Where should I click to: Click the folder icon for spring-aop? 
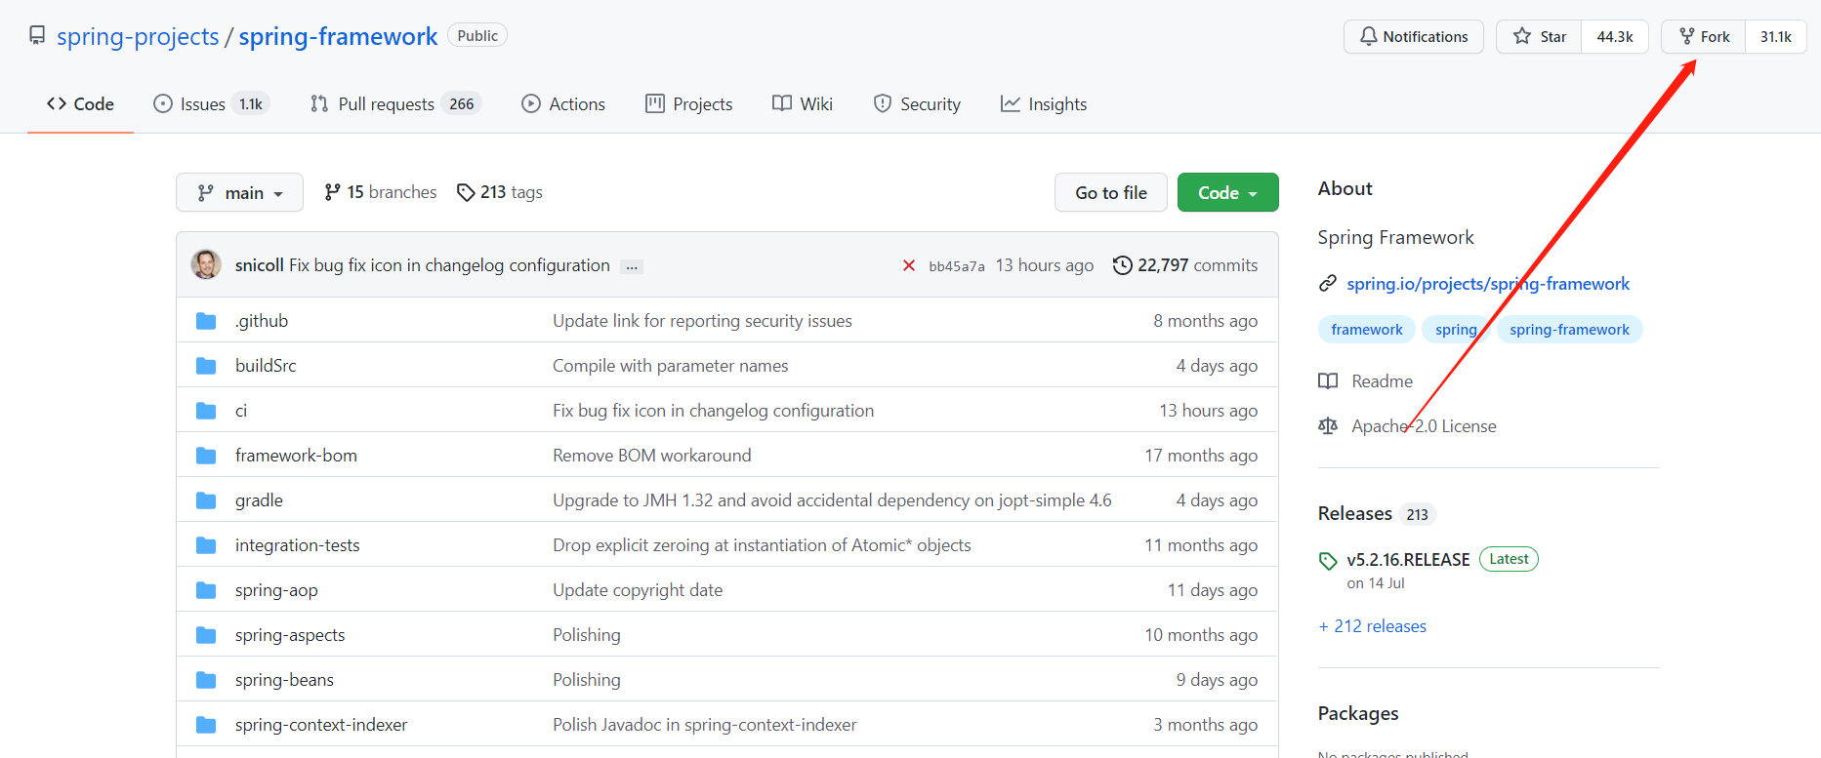click(x=206, y=589)
